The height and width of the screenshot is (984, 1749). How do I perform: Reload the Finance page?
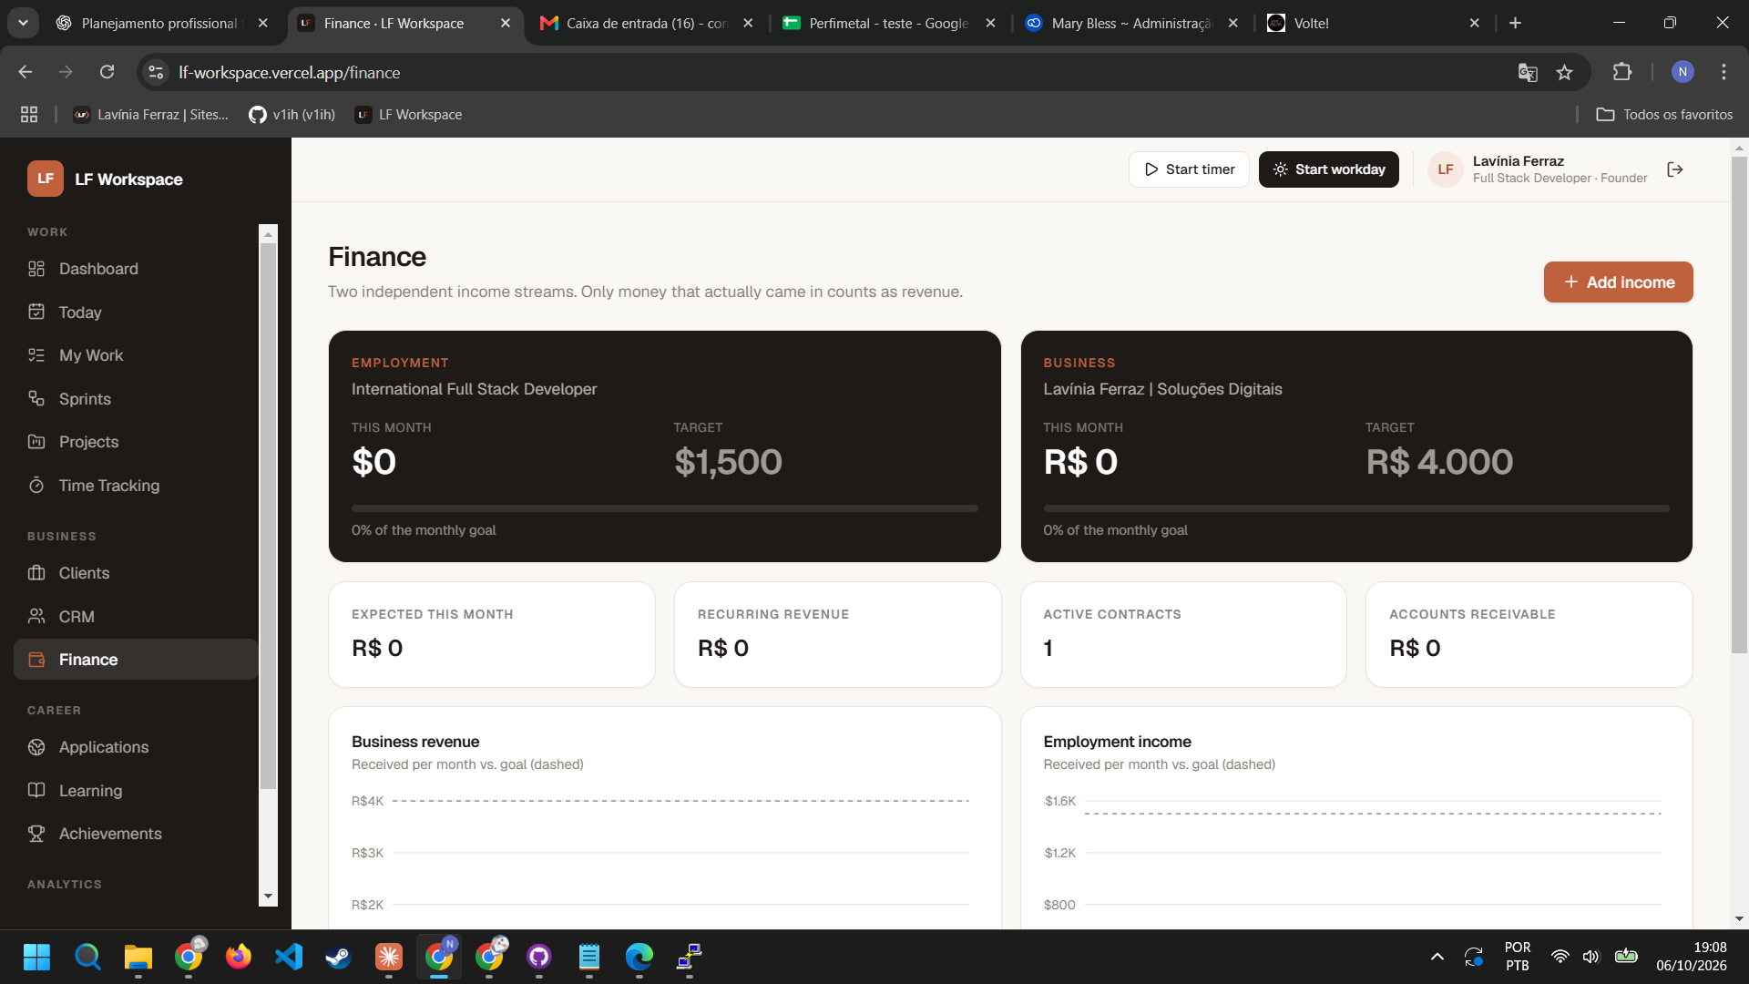[107, 72]
